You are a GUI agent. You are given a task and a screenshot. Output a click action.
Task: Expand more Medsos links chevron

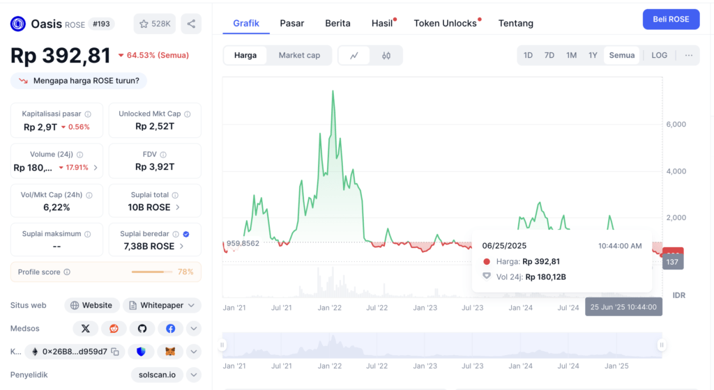coord(194,329)
